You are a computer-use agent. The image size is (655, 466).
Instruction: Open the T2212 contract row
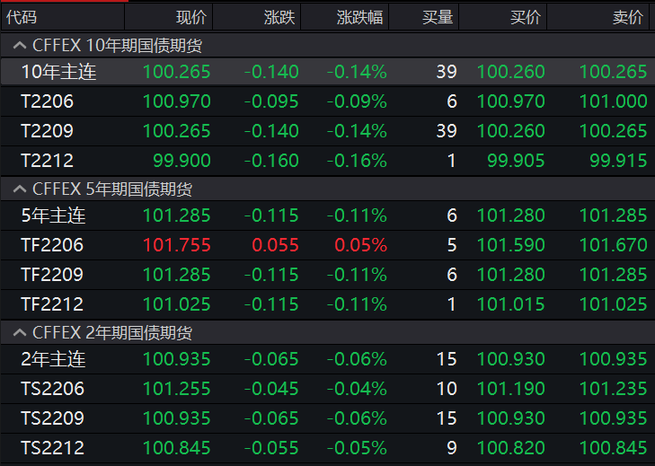tap(47, 161)
